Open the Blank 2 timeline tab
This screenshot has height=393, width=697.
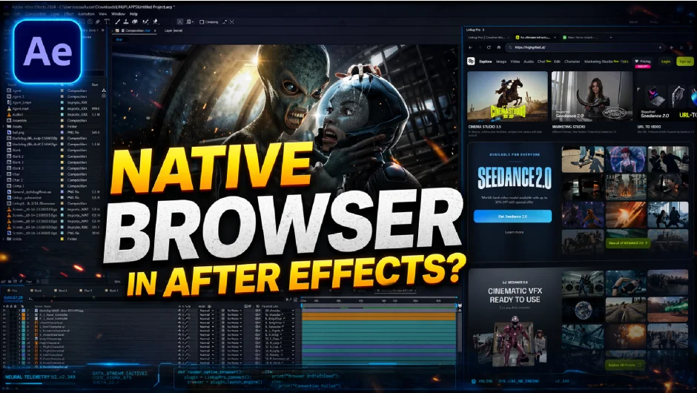[x=62, y=291]
